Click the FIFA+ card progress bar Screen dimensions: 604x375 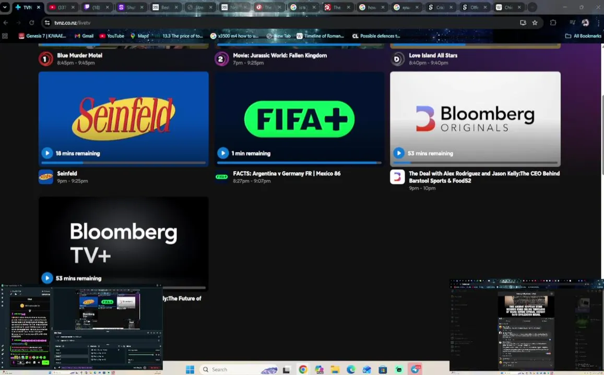[299, 162]
